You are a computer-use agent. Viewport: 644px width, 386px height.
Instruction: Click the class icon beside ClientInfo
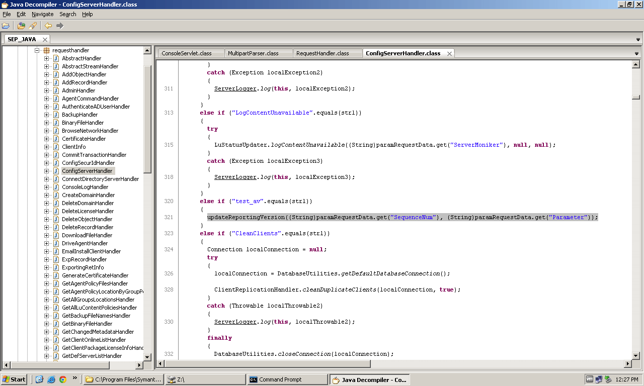[x=56, y=147]
